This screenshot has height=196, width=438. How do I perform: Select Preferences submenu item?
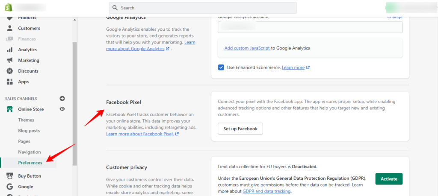click(30, 163)
